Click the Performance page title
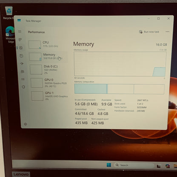Image resolution: width=177 pixels, height=177 pixels. 36,32
